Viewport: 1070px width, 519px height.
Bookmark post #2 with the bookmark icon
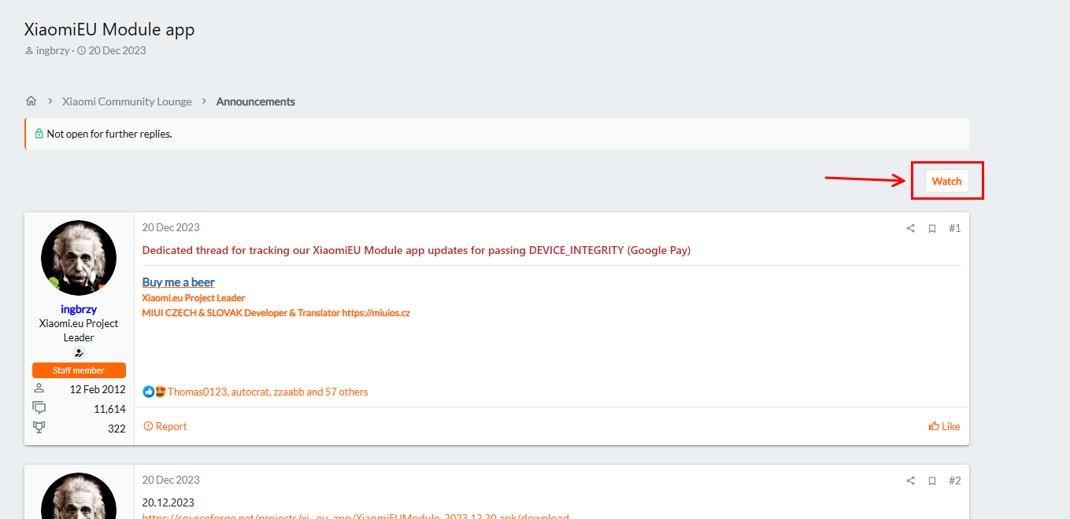[x=932, y=480]
